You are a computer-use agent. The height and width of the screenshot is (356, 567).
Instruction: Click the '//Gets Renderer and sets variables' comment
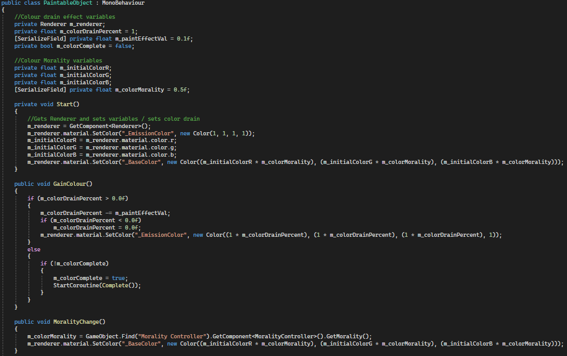(114, 119)
